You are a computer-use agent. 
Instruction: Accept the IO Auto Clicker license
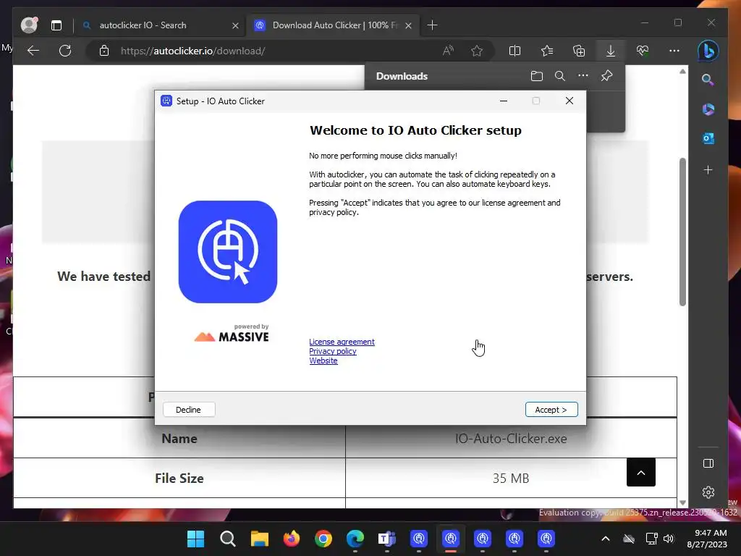pos(551,410)
